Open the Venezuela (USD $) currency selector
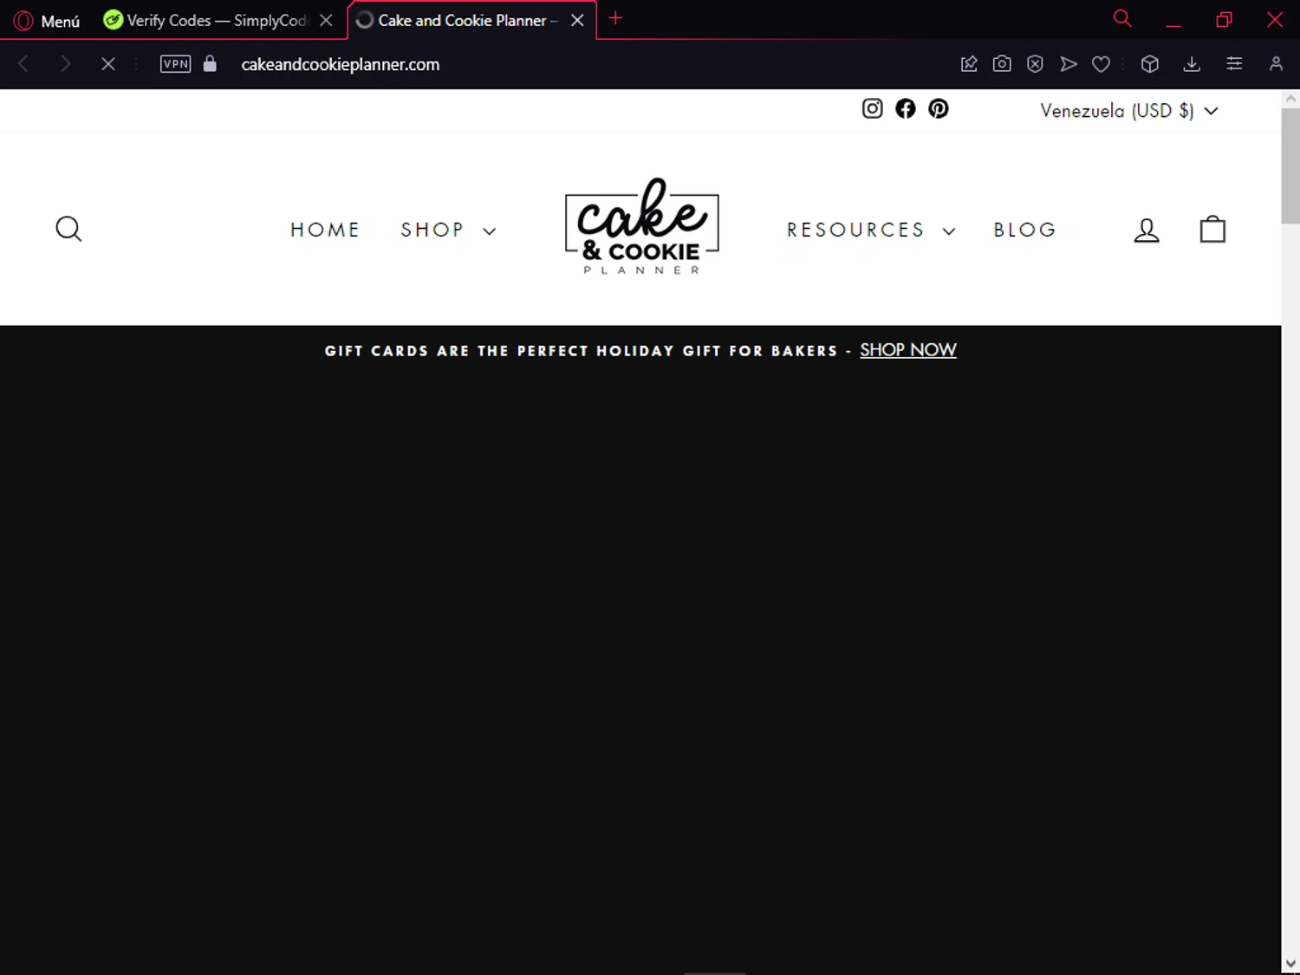Screen dimensions: 1300x975 tap(1129, 110)
